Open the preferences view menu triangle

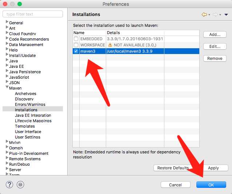[226, 15]
